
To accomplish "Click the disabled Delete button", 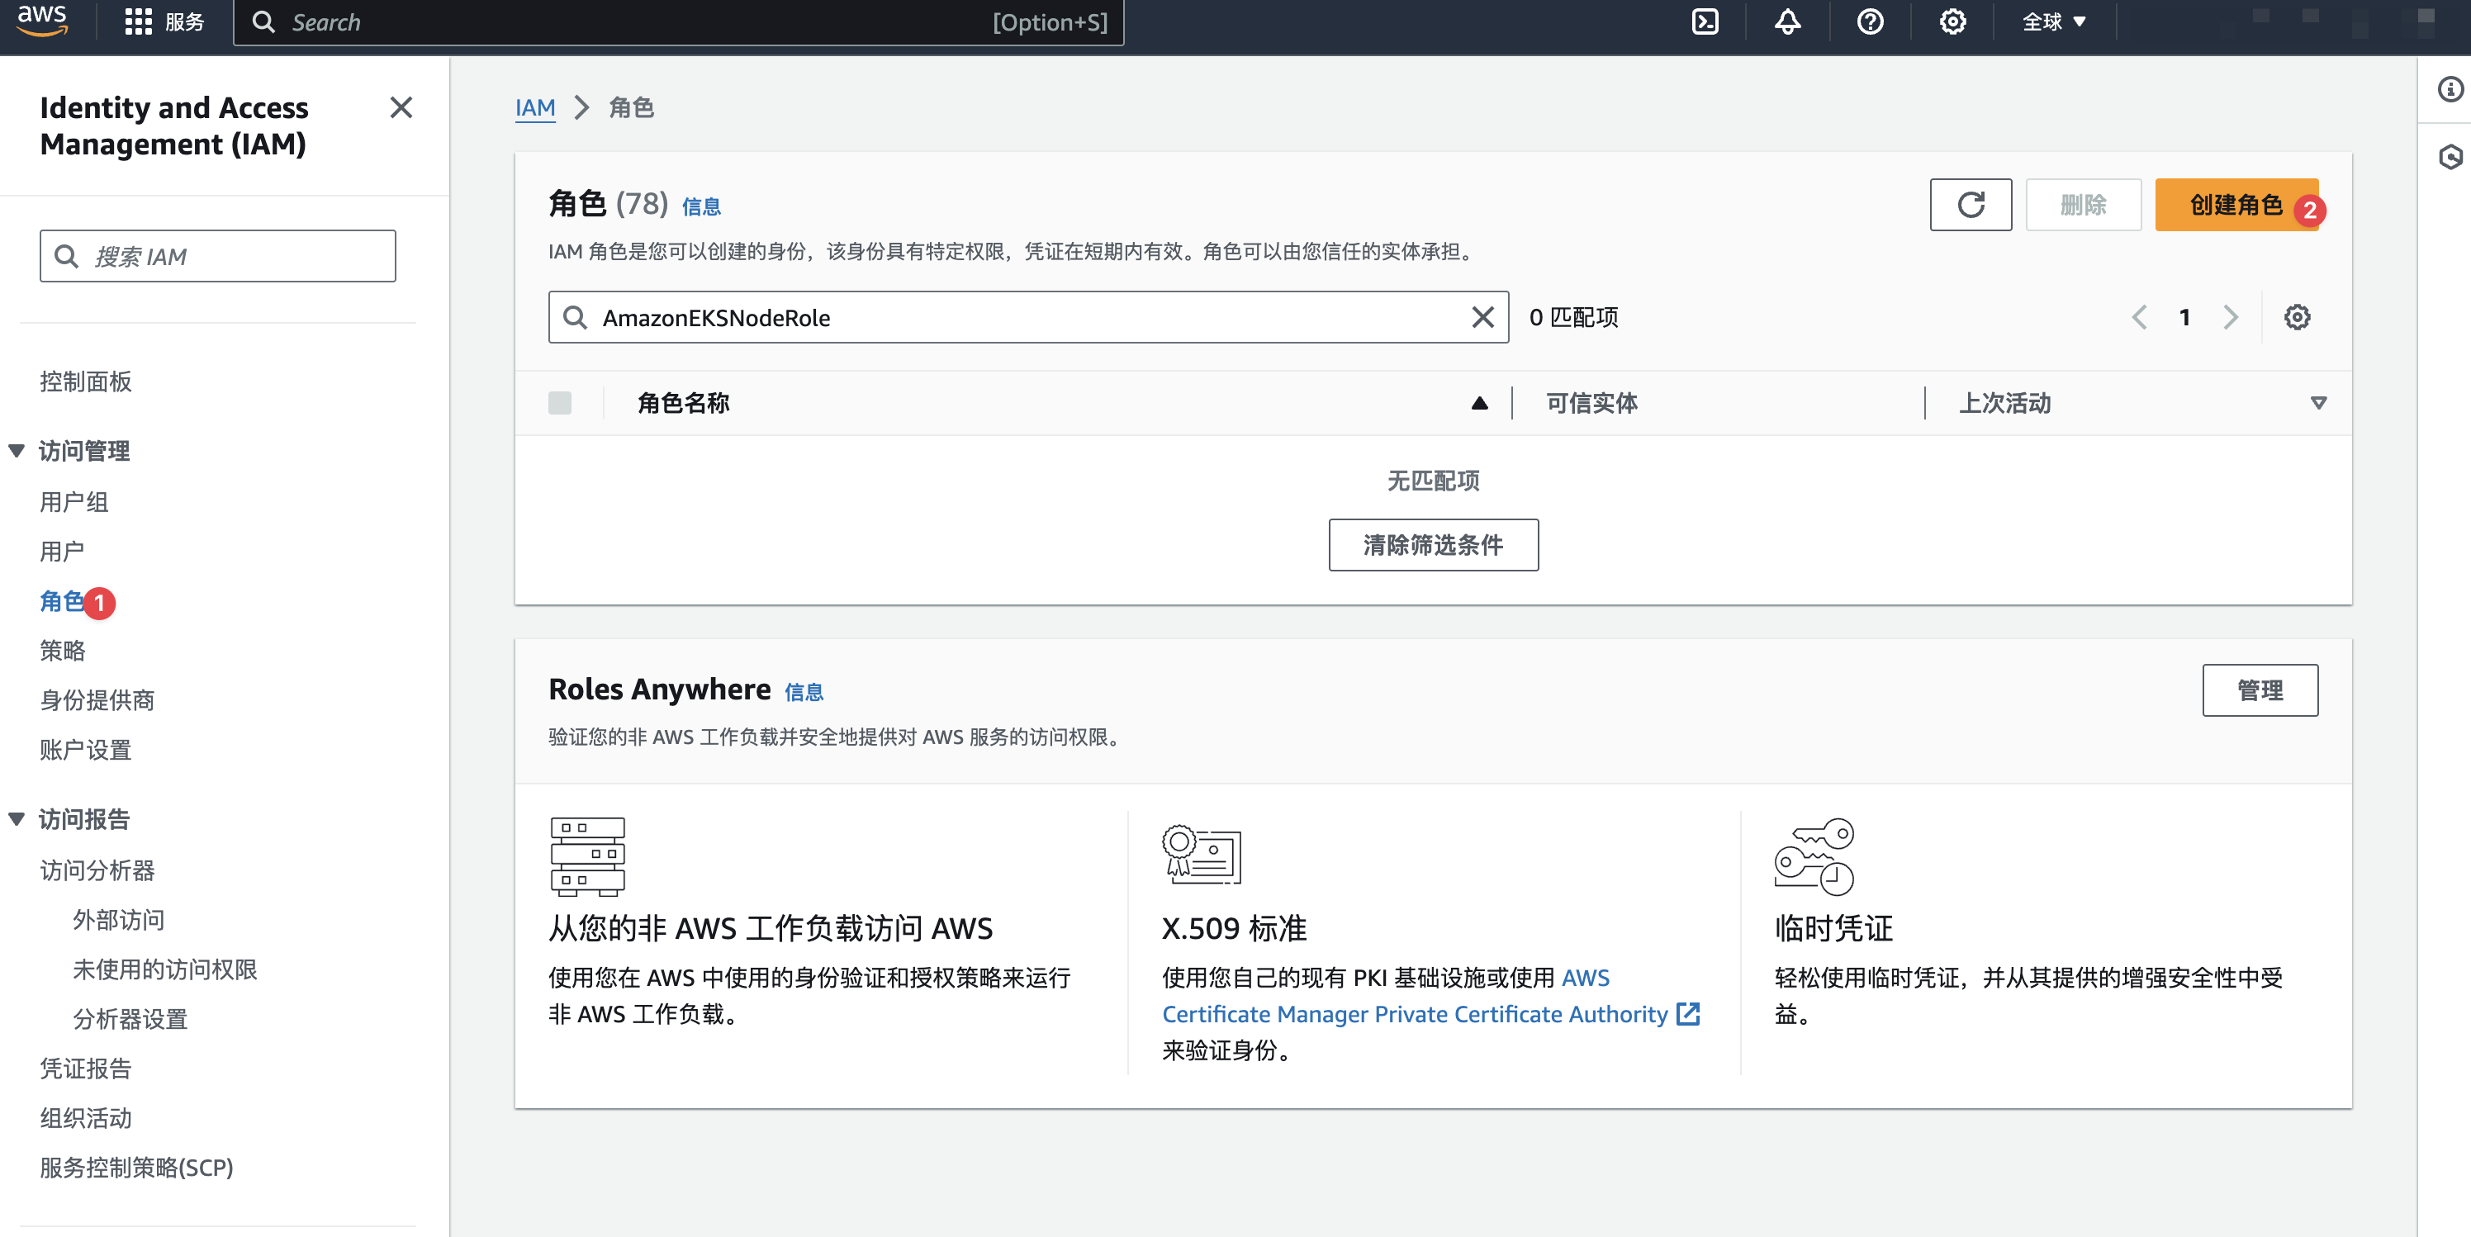I will click(x=2083, y=204).
